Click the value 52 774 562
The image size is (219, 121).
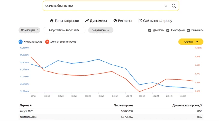[127, 117]
